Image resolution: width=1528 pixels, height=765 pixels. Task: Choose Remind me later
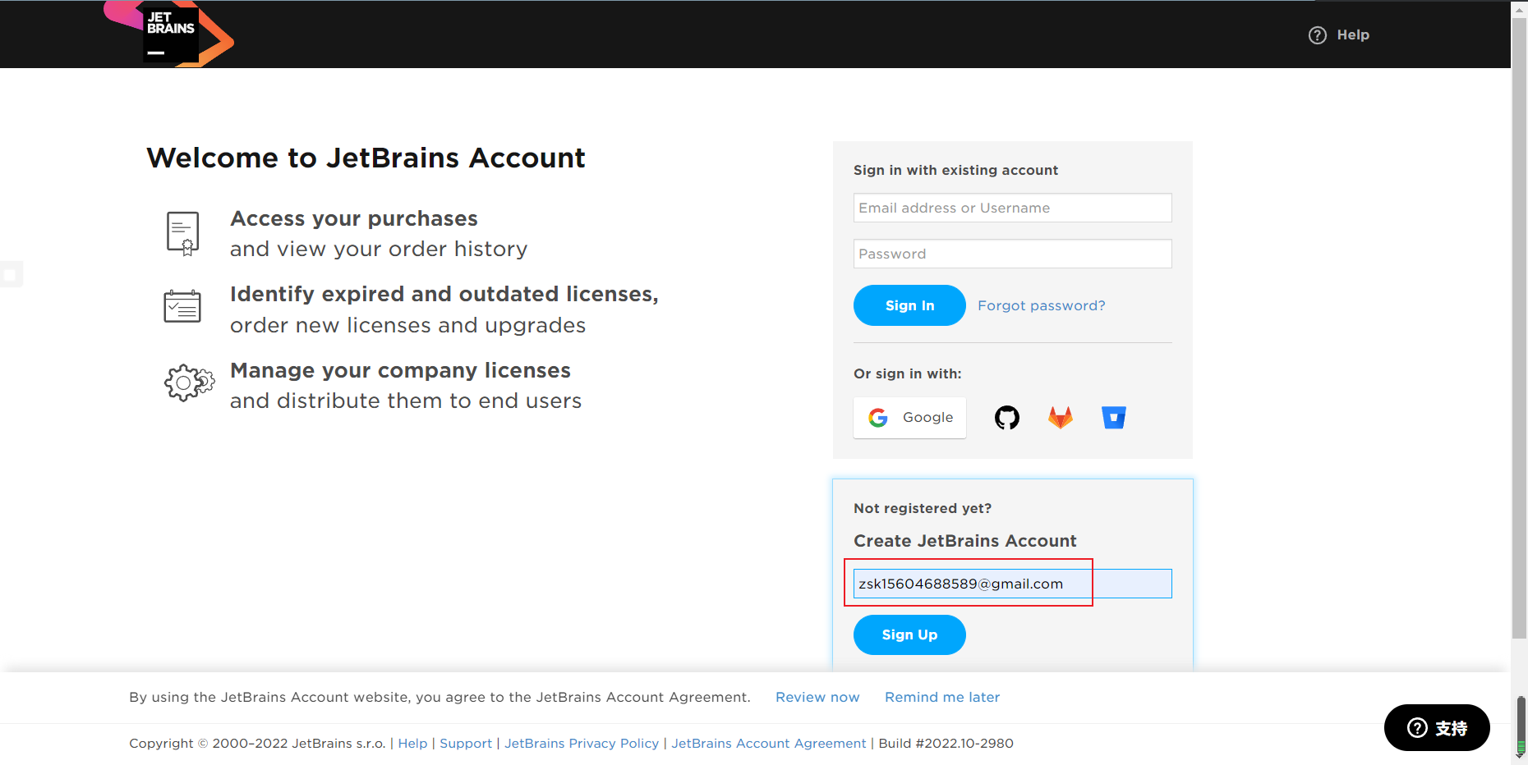tap(942, 697)
